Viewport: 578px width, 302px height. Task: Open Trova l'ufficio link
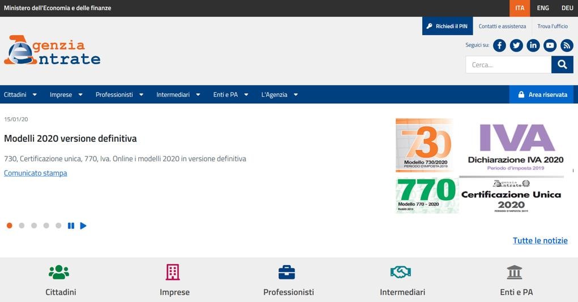(552, 26)
